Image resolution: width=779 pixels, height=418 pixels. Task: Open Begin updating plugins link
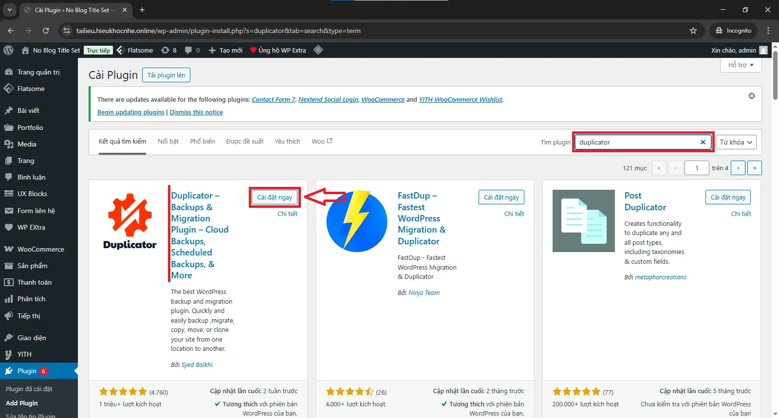pos(130,112)
